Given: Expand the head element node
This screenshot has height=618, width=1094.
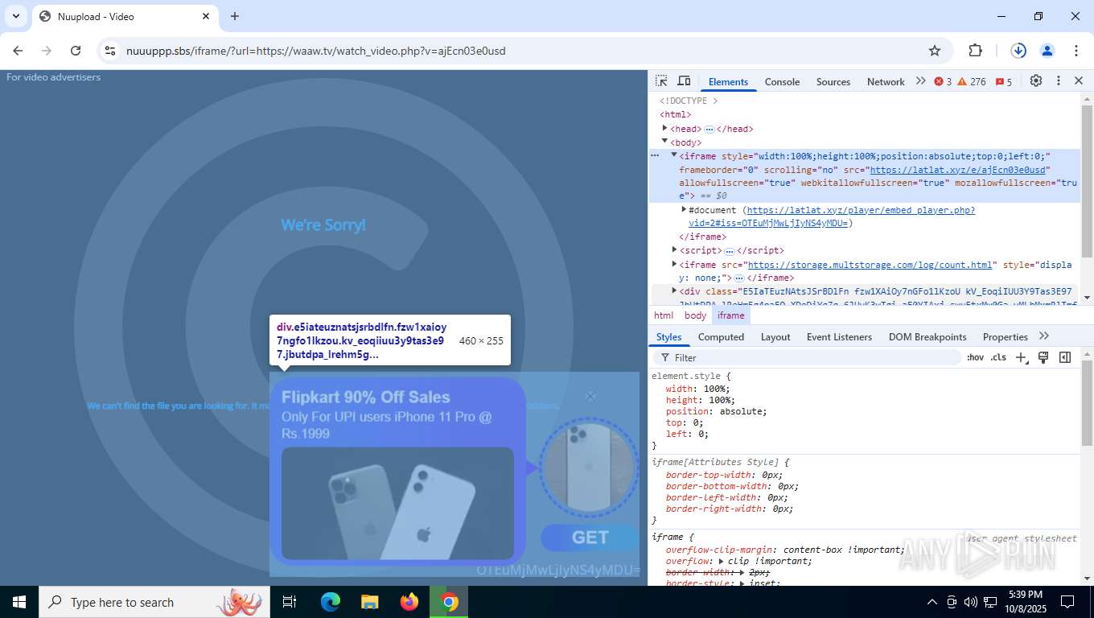Looking at the screenshot, I should (665, 128).
